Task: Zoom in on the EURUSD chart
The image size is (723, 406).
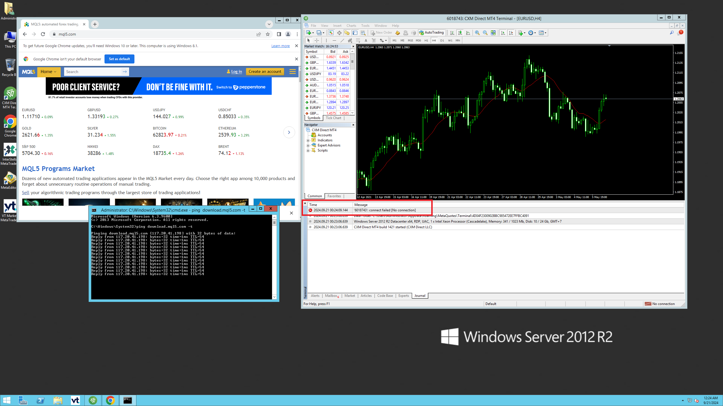Action: tap(477, 33)
